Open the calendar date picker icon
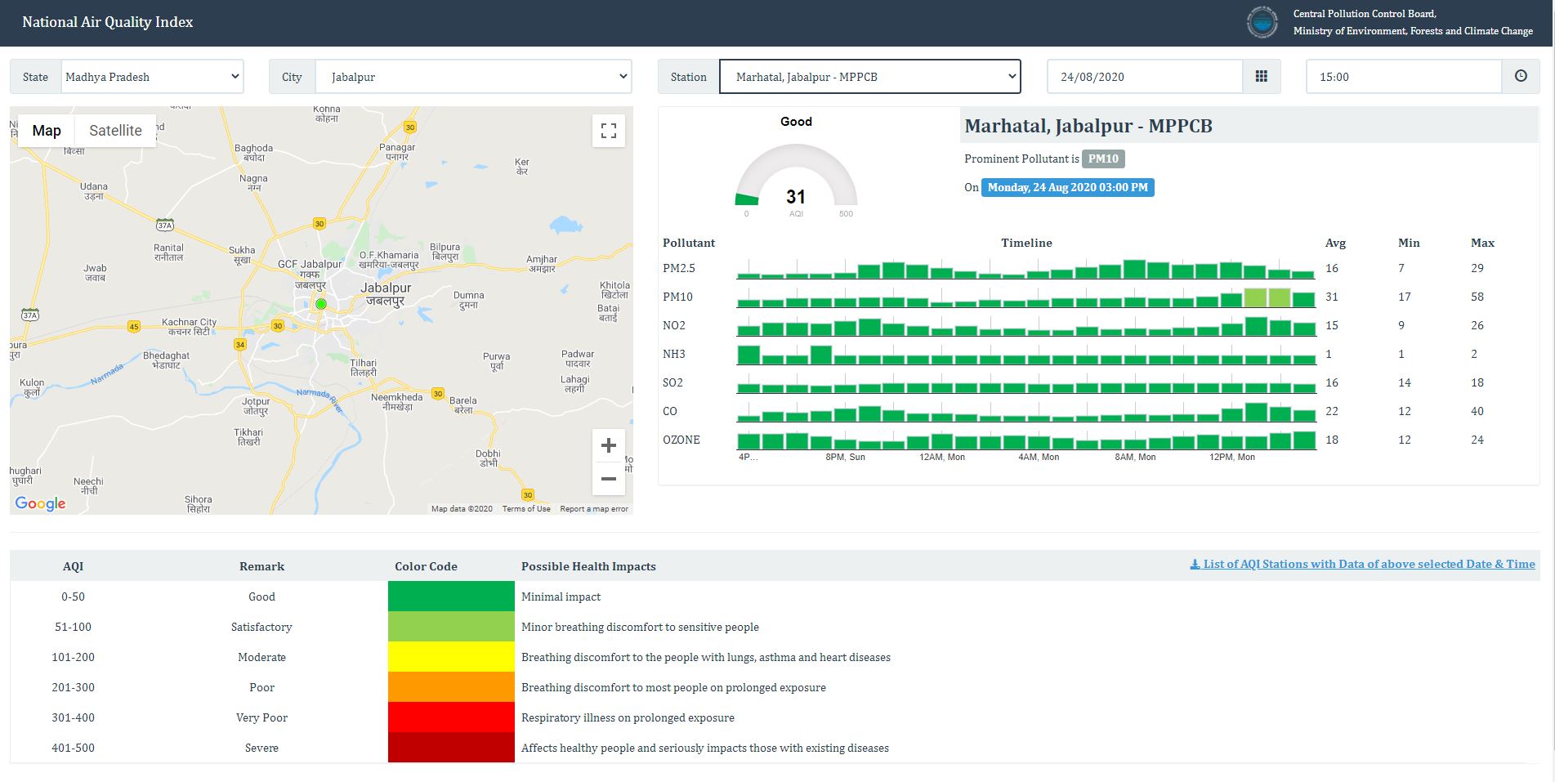Image resolution: width=1555 pixels, height=782 pixels. (1261, 77)
